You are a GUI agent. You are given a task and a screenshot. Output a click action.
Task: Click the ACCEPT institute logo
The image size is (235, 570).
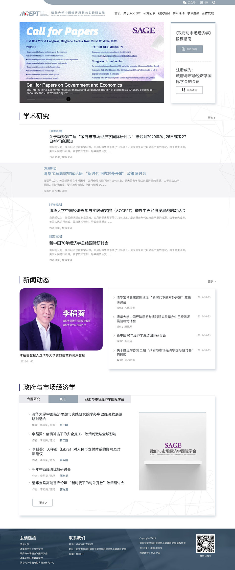pyautogui.click(x=62, y=13)
